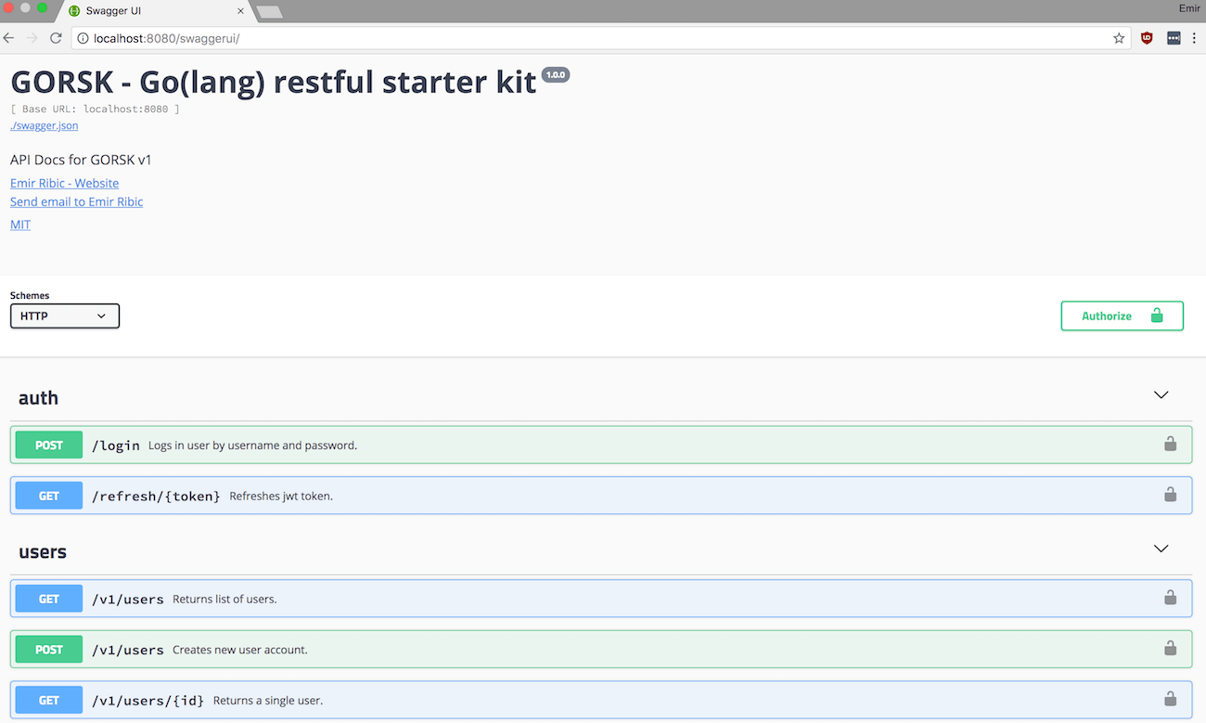The width and height of the screenshot is (1206, 723).
Task: Click lock icon on POST /login row
Action: pos(1170,445)
